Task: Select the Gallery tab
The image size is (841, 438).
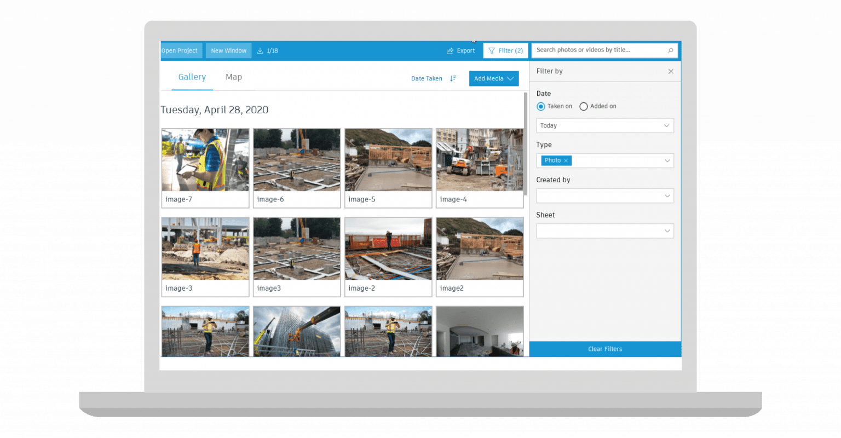Action: tap(192, 77)
